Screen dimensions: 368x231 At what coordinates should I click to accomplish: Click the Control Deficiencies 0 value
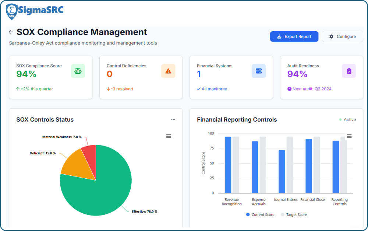point(109,74)
